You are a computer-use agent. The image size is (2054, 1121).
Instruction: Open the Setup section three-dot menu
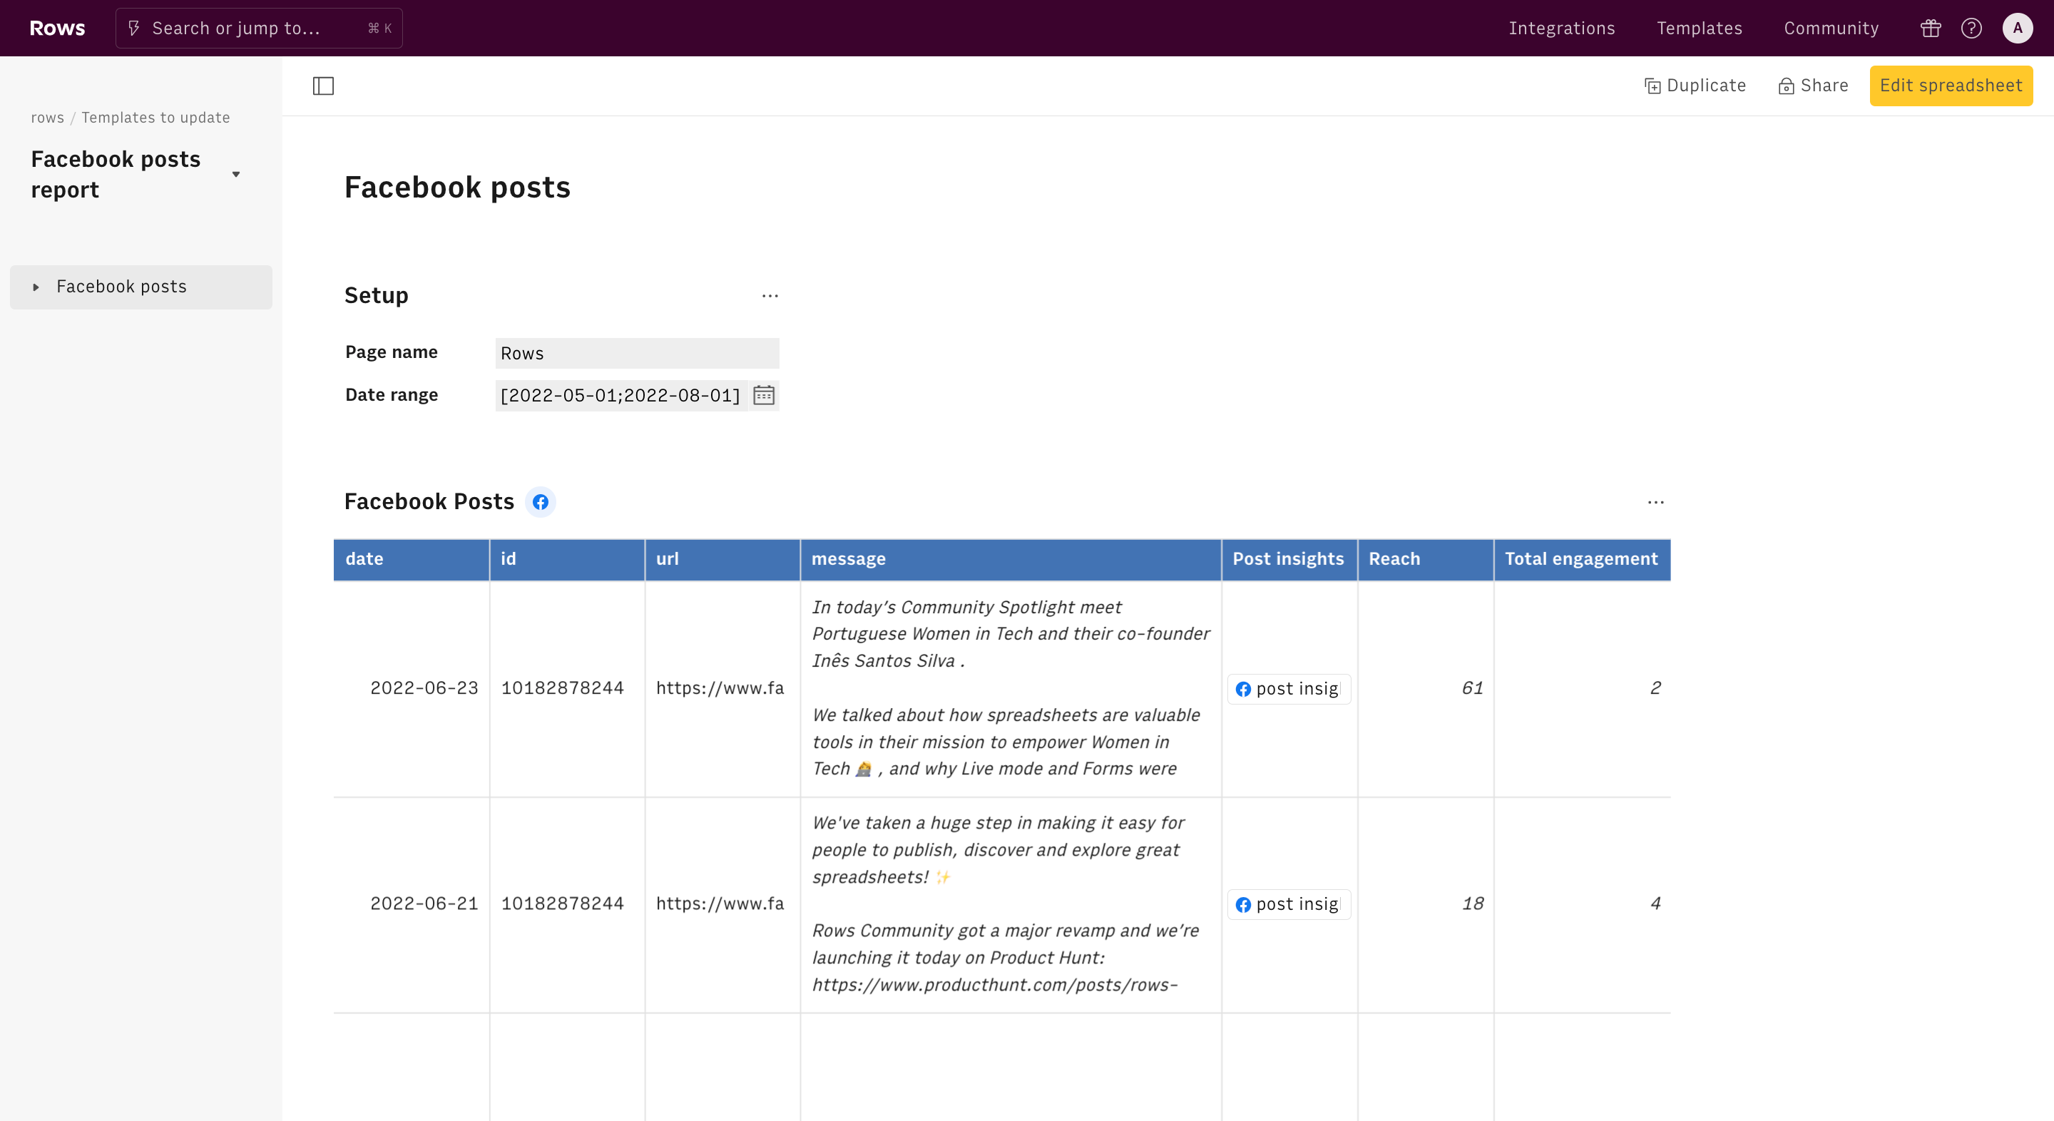coord(770,296)
